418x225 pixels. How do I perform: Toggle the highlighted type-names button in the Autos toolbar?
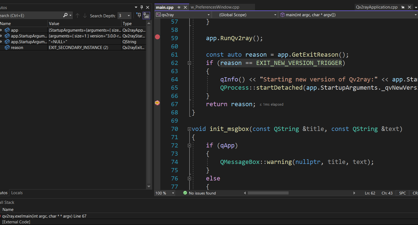146,16
